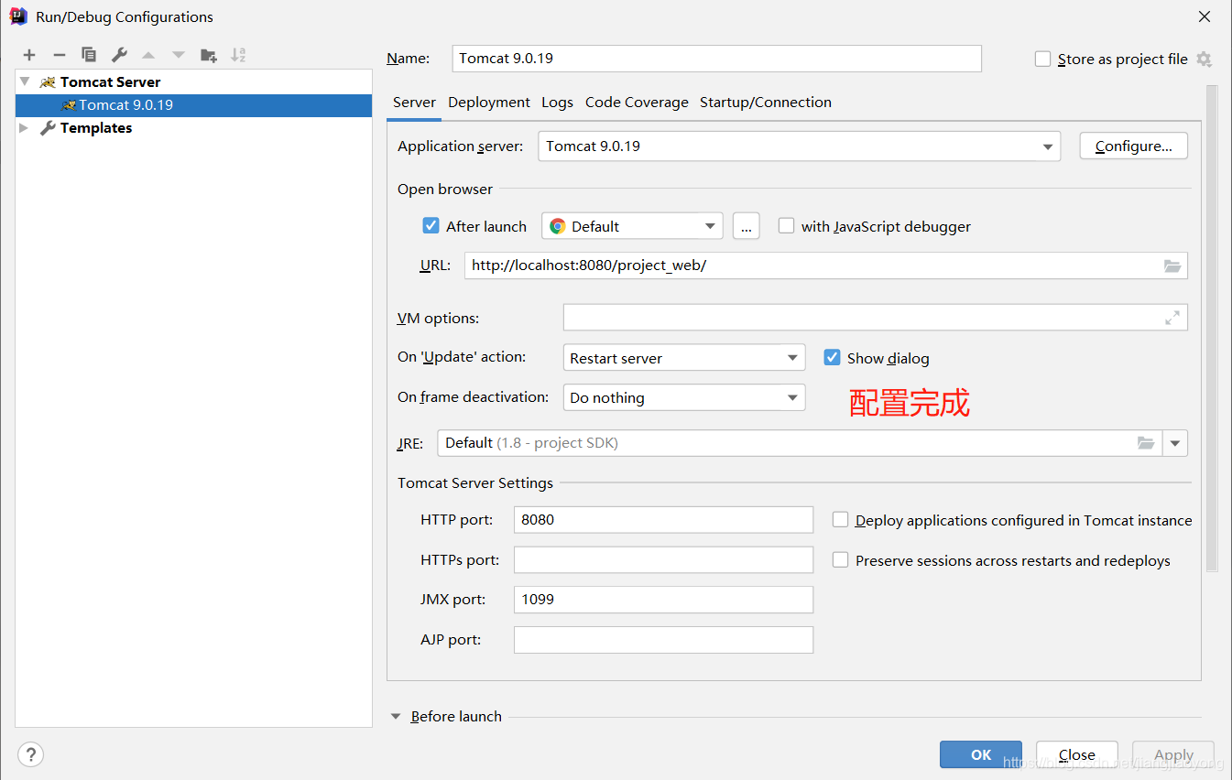Click the HTTPs port field

click(x=663, y=559)
